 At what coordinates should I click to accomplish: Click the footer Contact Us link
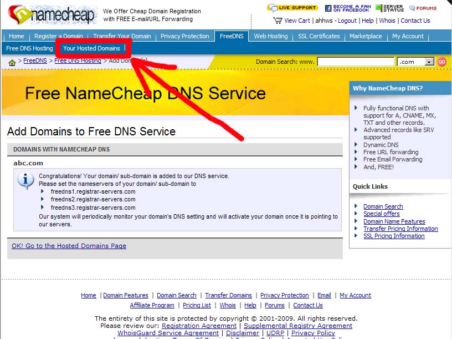click(x=308, y=305)
